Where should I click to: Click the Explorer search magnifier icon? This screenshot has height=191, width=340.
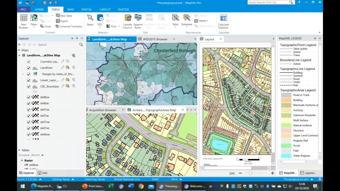point(81,45)
